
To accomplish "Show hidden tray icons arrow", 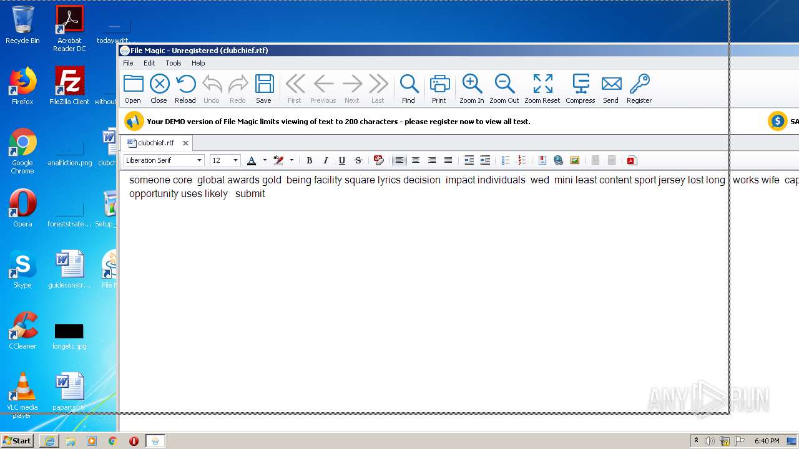I will click(x=696, y=441).
